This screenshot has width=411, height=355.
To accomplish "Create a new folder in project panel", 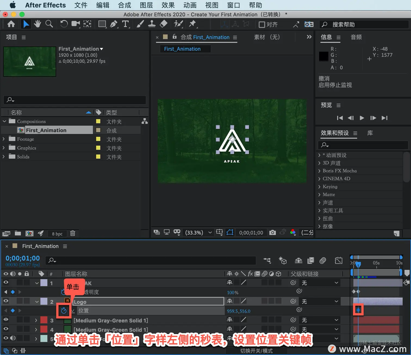I will [x=18, y=233].
